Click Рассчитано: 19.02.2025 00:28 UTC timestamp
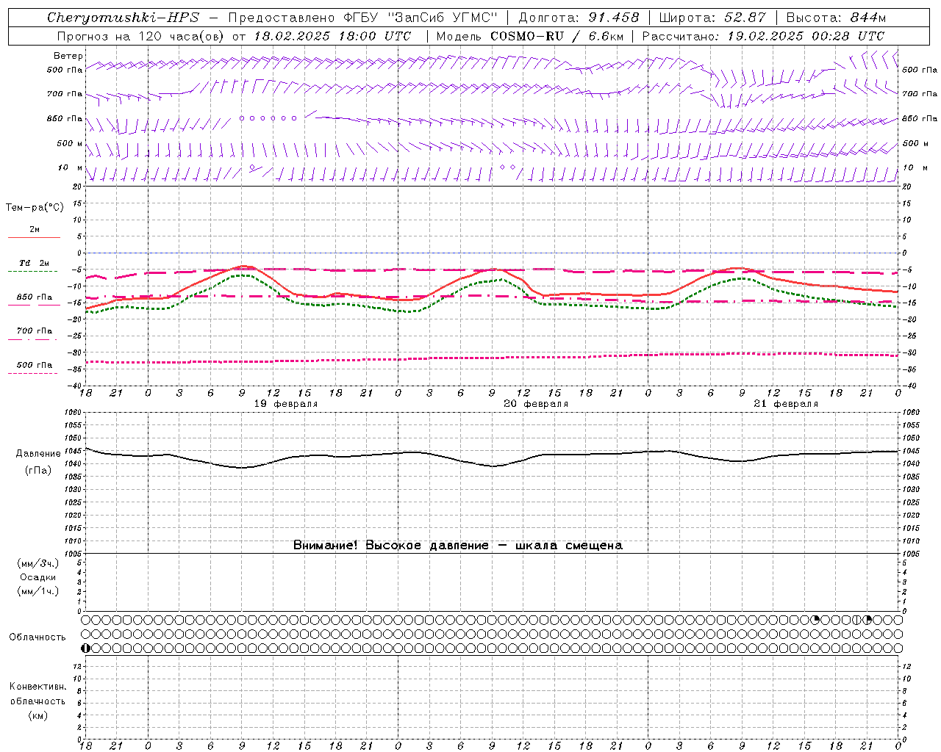 [763, 36]
